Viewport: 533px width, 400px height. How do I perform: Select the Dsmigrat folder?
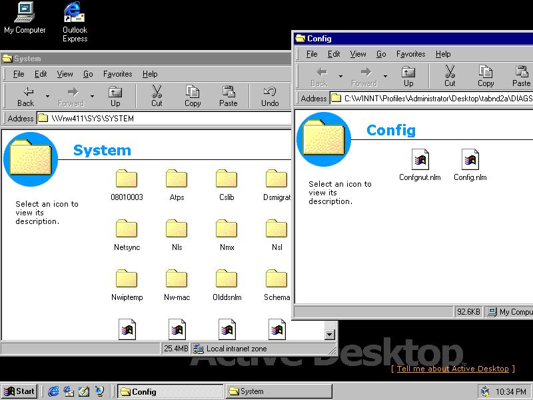pyautogui.click(x=276, y=185)
